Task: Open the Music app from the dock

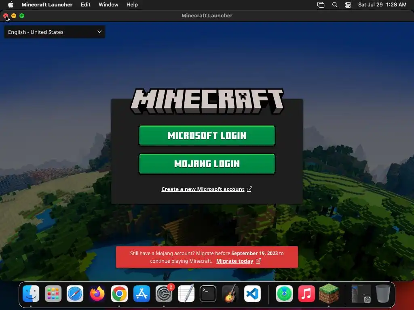Action: [x=306, y=293]
